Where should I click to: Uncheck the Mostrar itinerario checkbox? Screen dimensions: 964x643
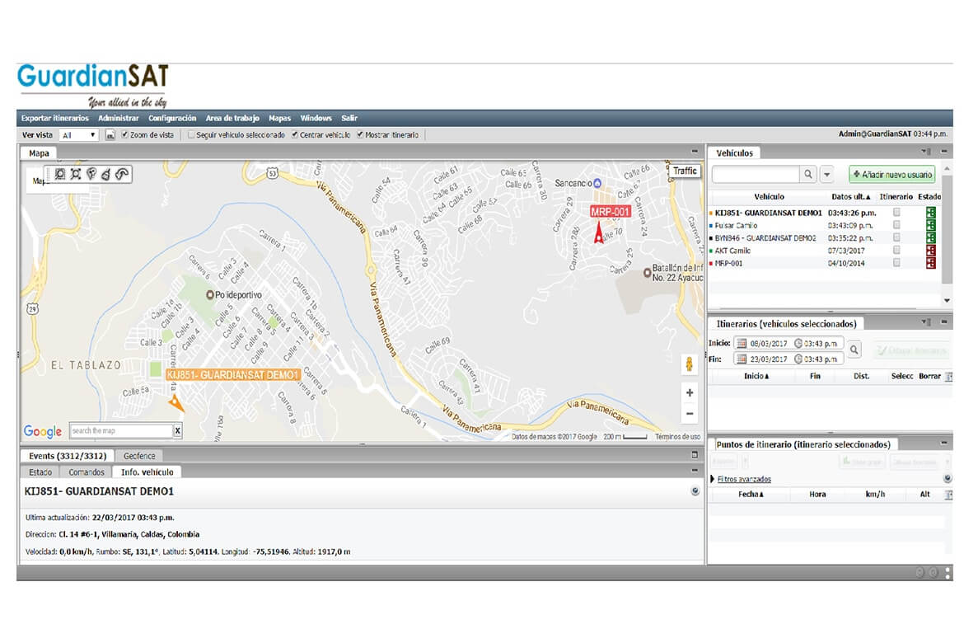click(360, 134)
